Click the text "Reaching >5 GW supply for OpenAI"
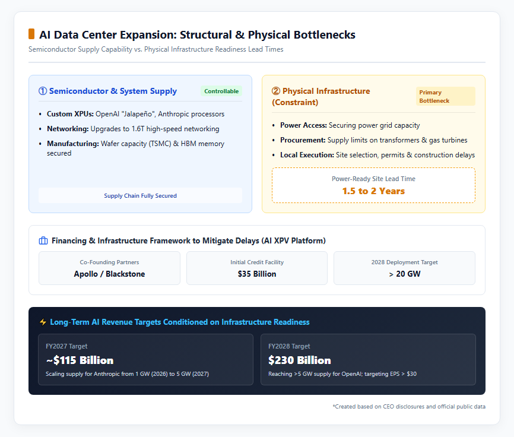The width and height of the screenshot is (514, 437). pos(342,374)
